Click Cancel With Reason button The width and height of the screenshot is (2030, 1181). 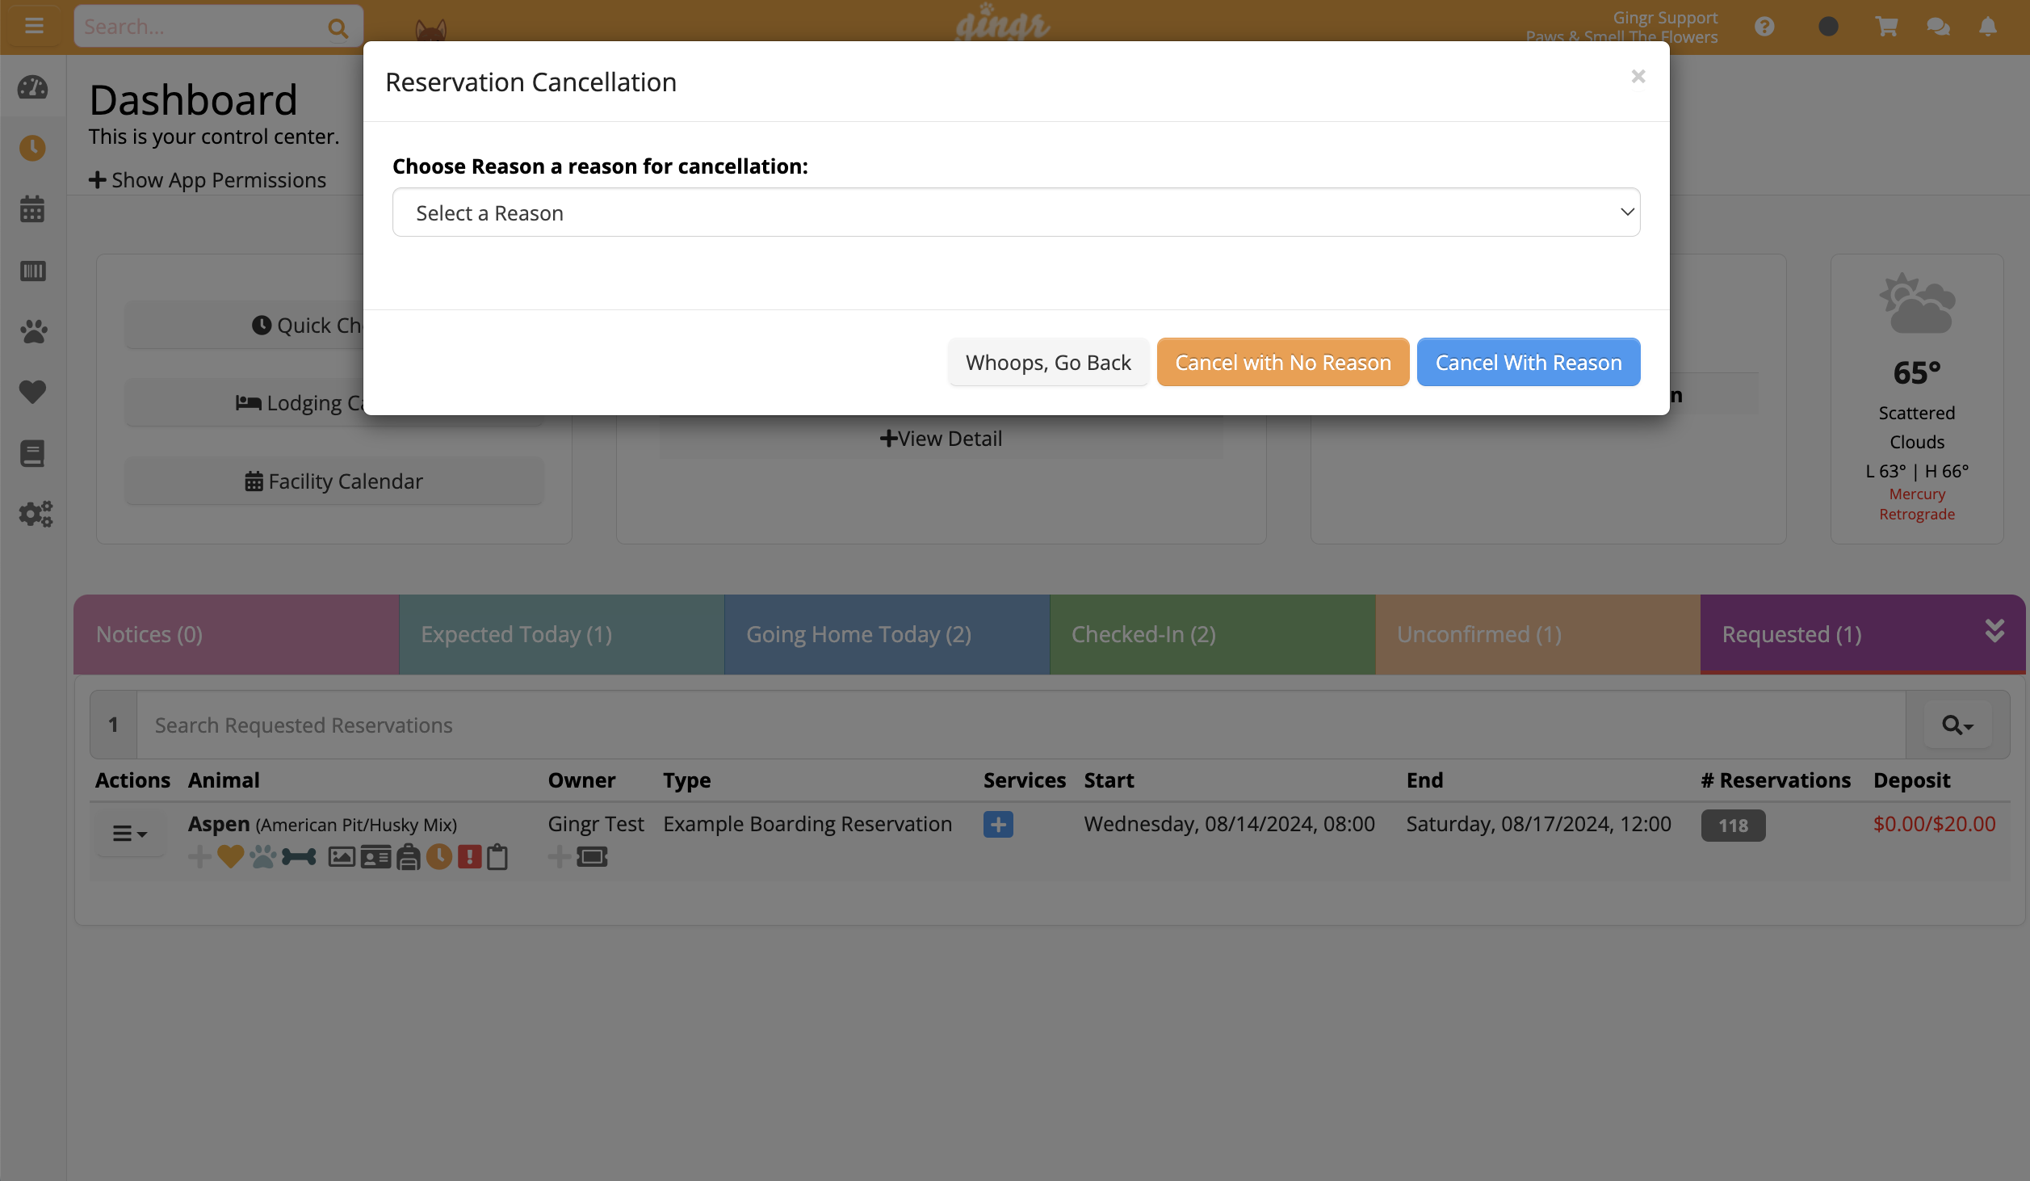point(1529,363)
